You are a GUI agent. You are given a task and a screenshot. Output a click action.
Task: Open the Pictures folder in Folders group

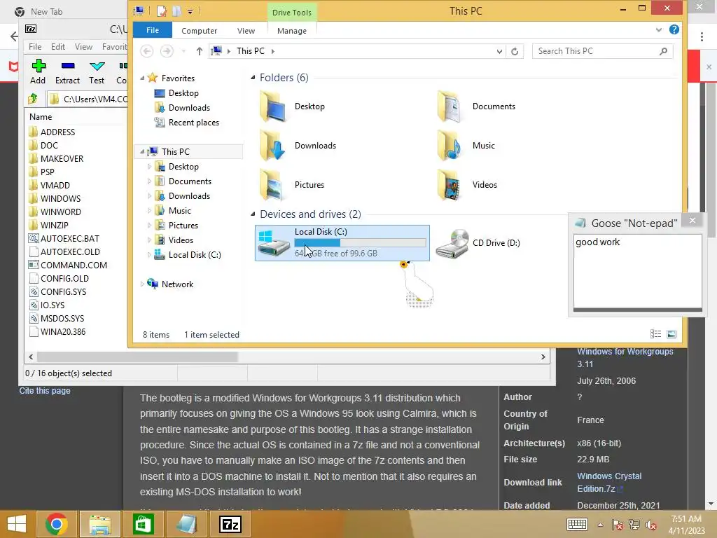tap(292, 185)
